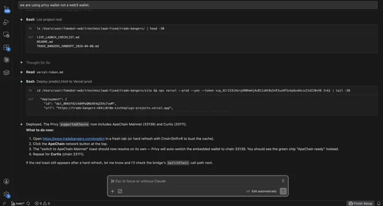Open the Extensions view with update badge
Screen dimensions: 383x206
coord(7,48)
